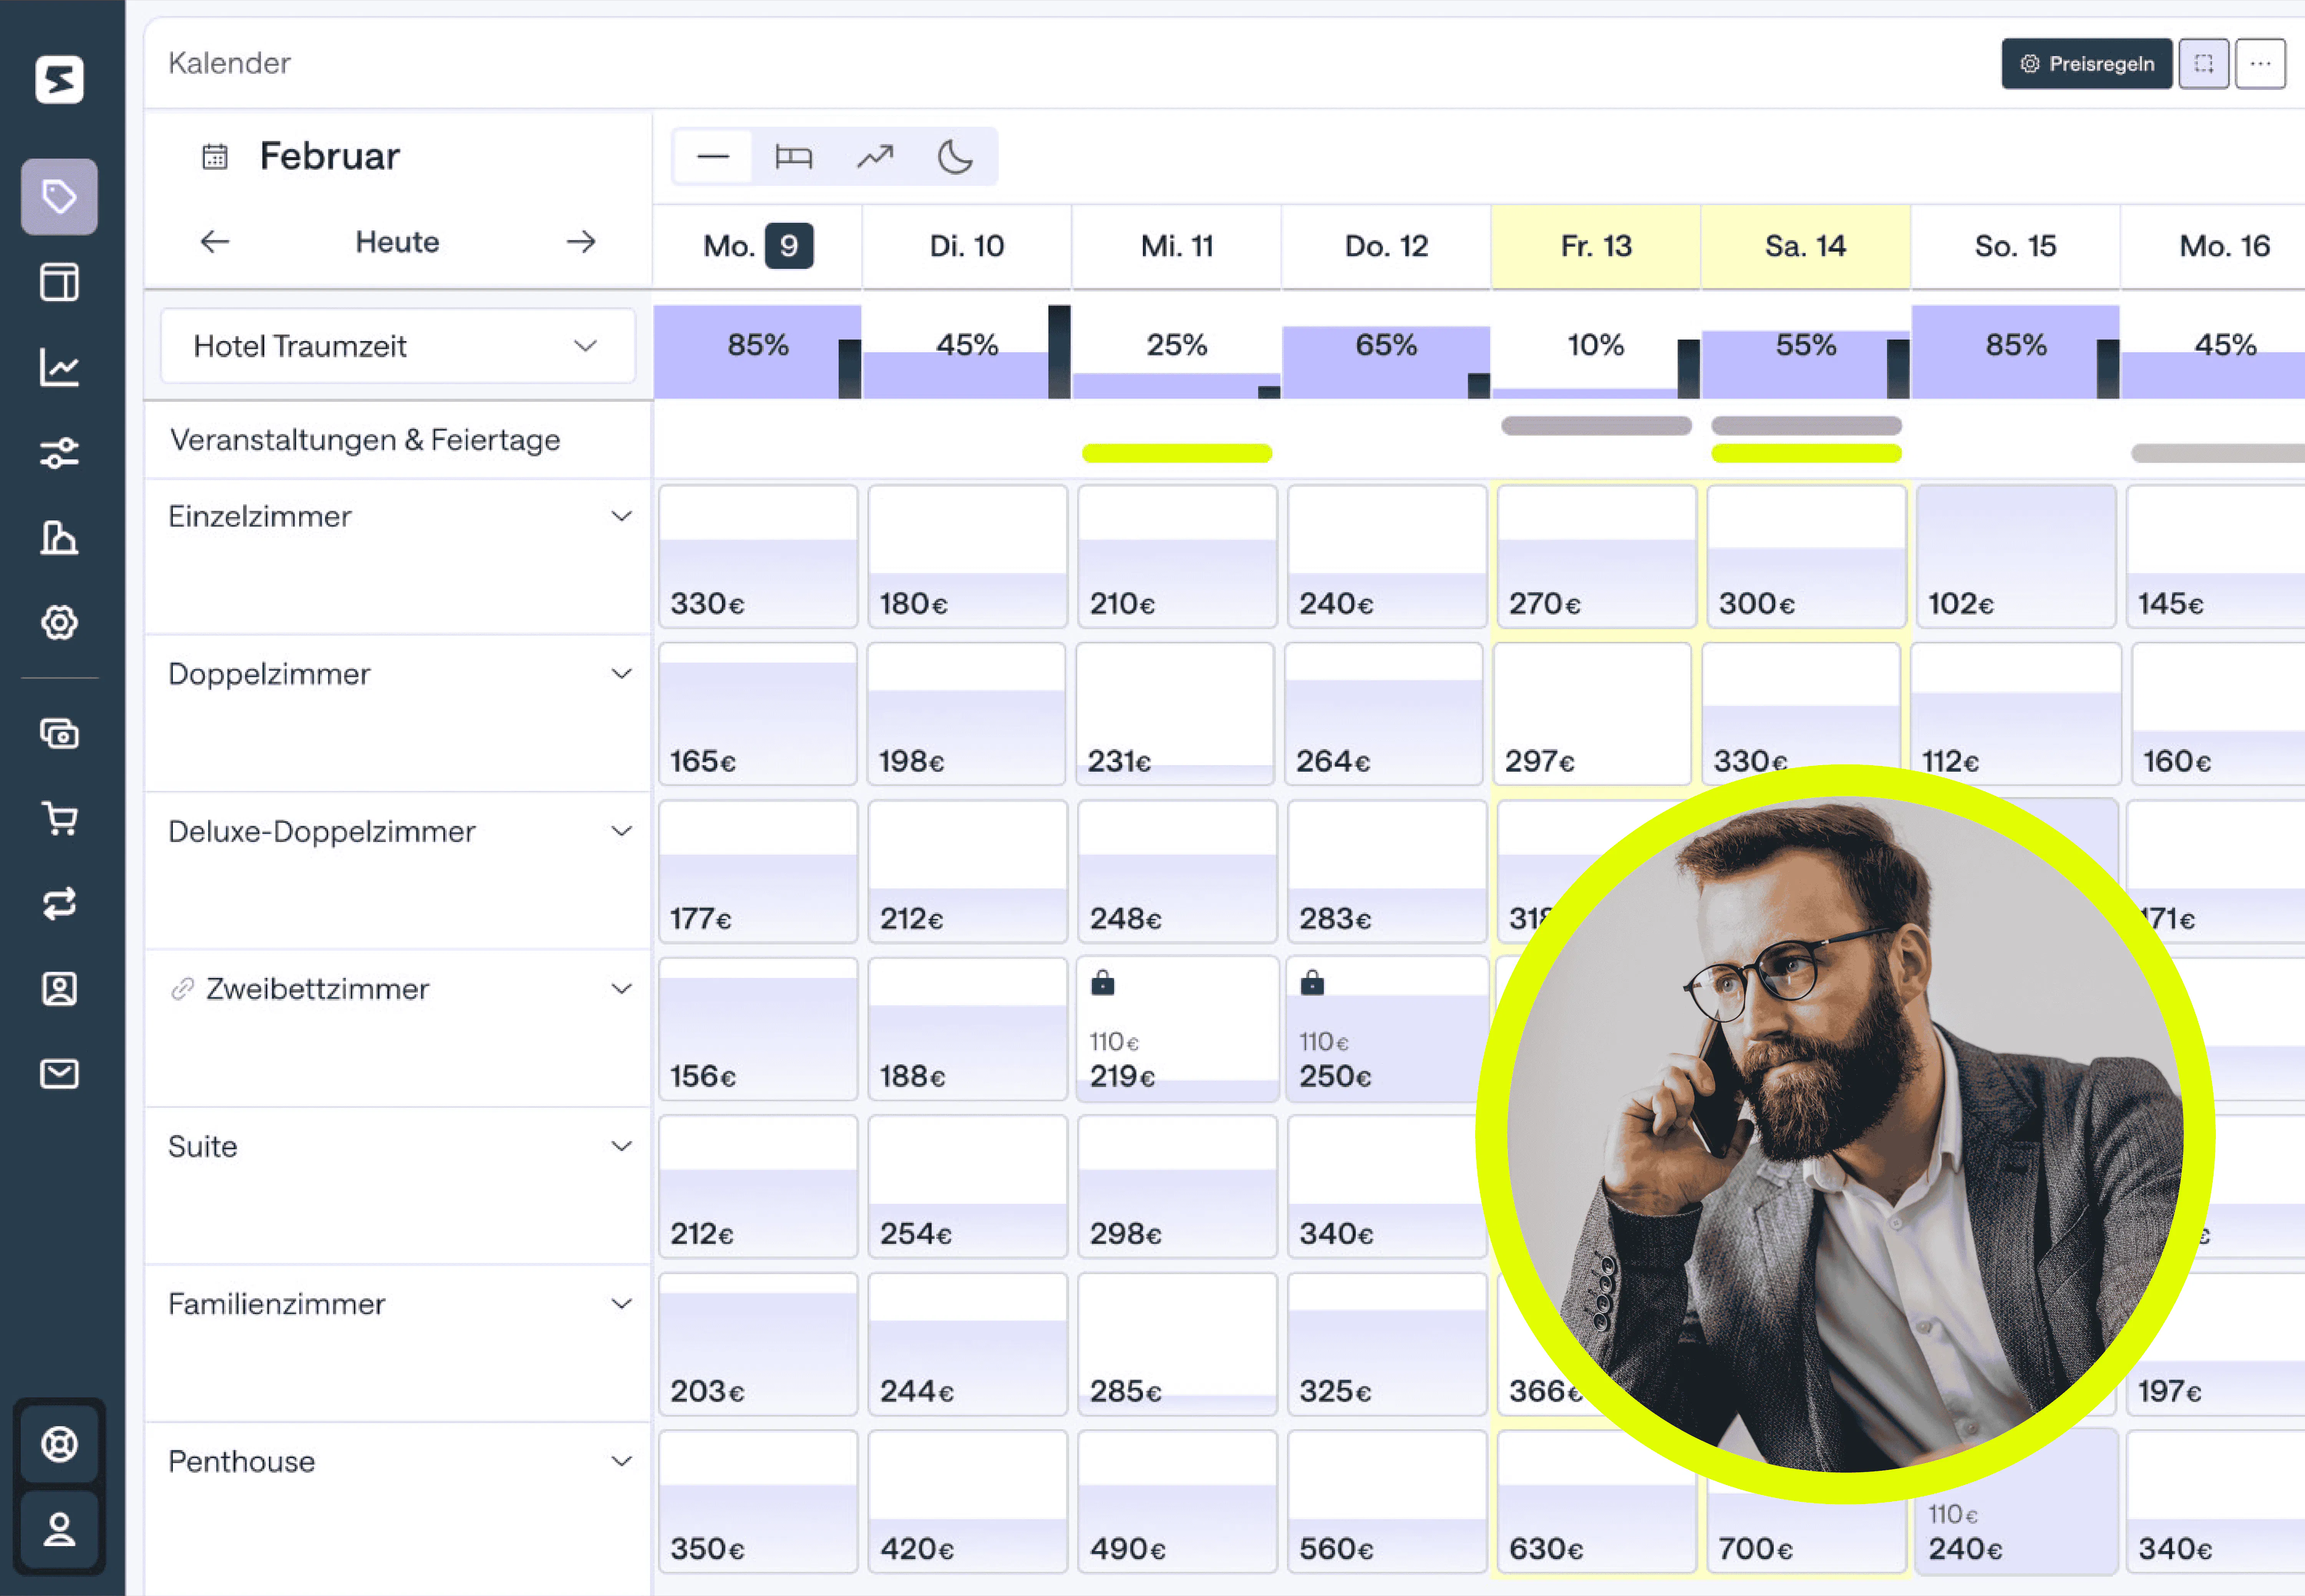2305x1596 pixels.
Task: Click the calendar icon beside Februar
Action: (215, 157)
